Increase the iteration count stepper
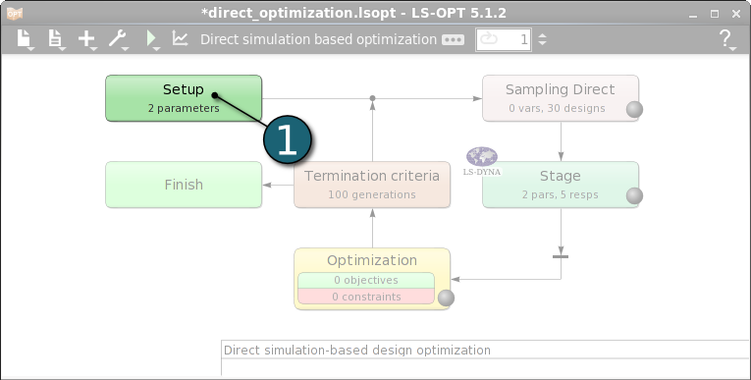This screenshot has width=751, height=380. pyautogui.click(x=542, y=35)
